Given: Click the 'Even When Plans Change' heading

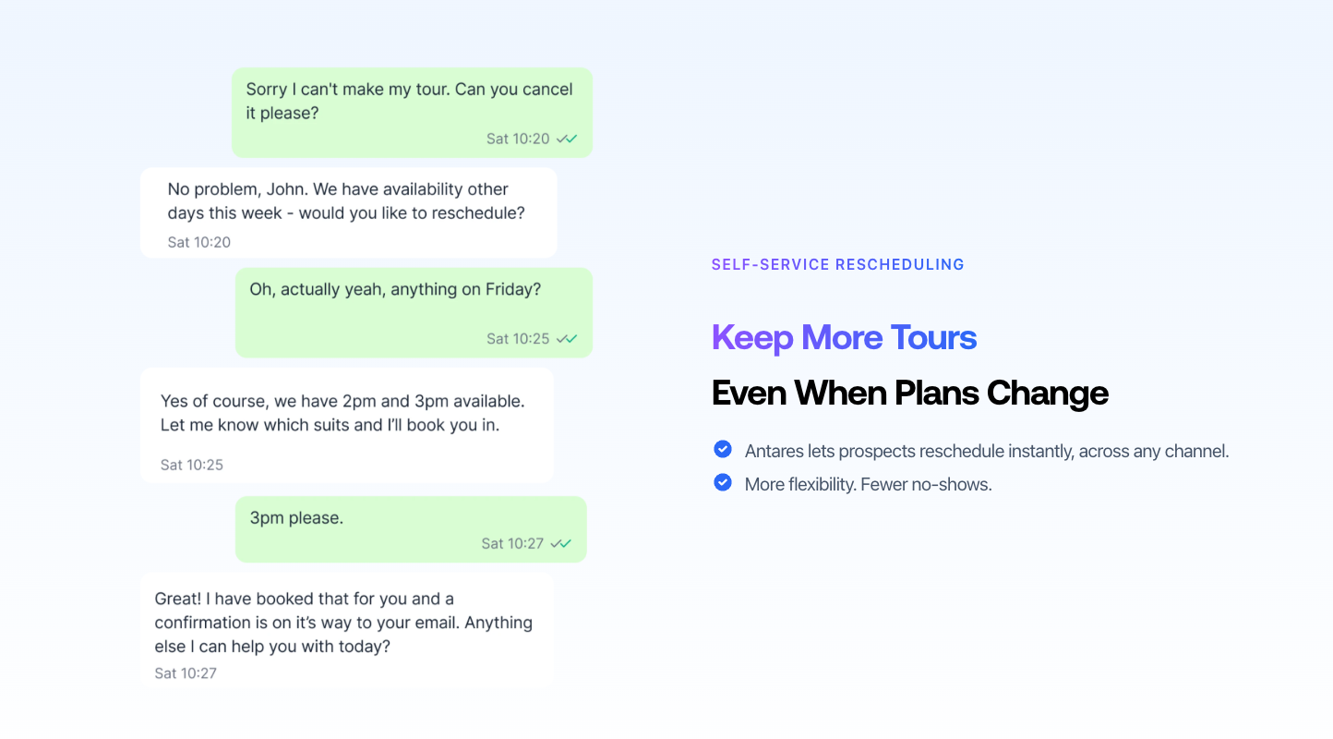Looking at the screenshot, I should [x=909, y=394].
